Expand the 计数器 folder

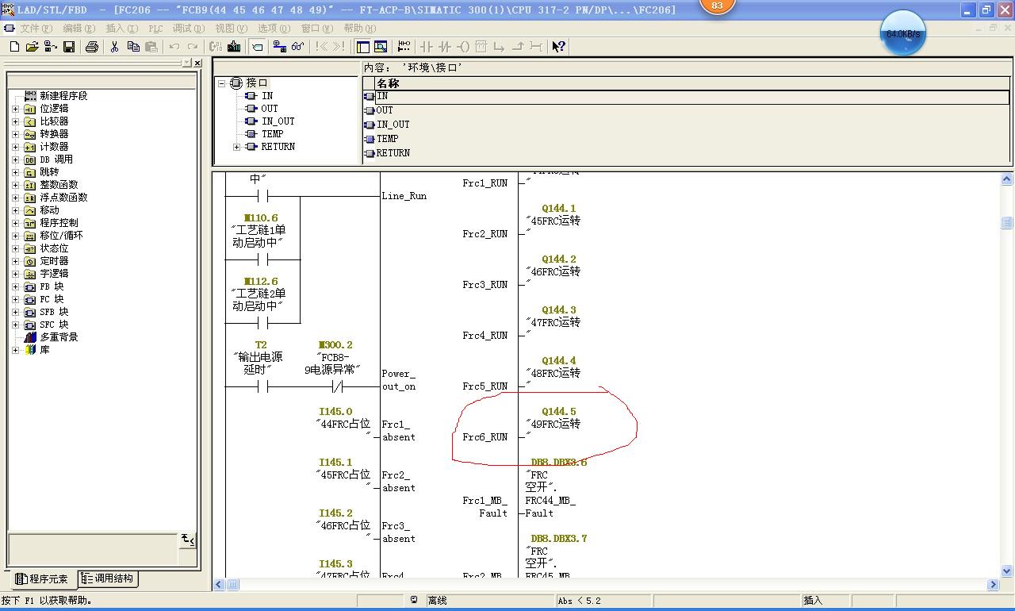tap(15, 147)
